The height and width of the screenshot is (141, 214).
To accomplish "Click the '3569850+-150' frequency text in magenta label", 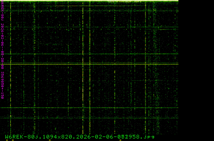I will point(2,85).
